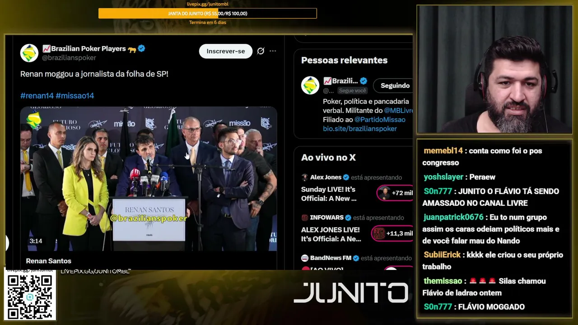The image size is (578, 325).
Task: Click chat username yoshslayer
Action: pos(444,177)
